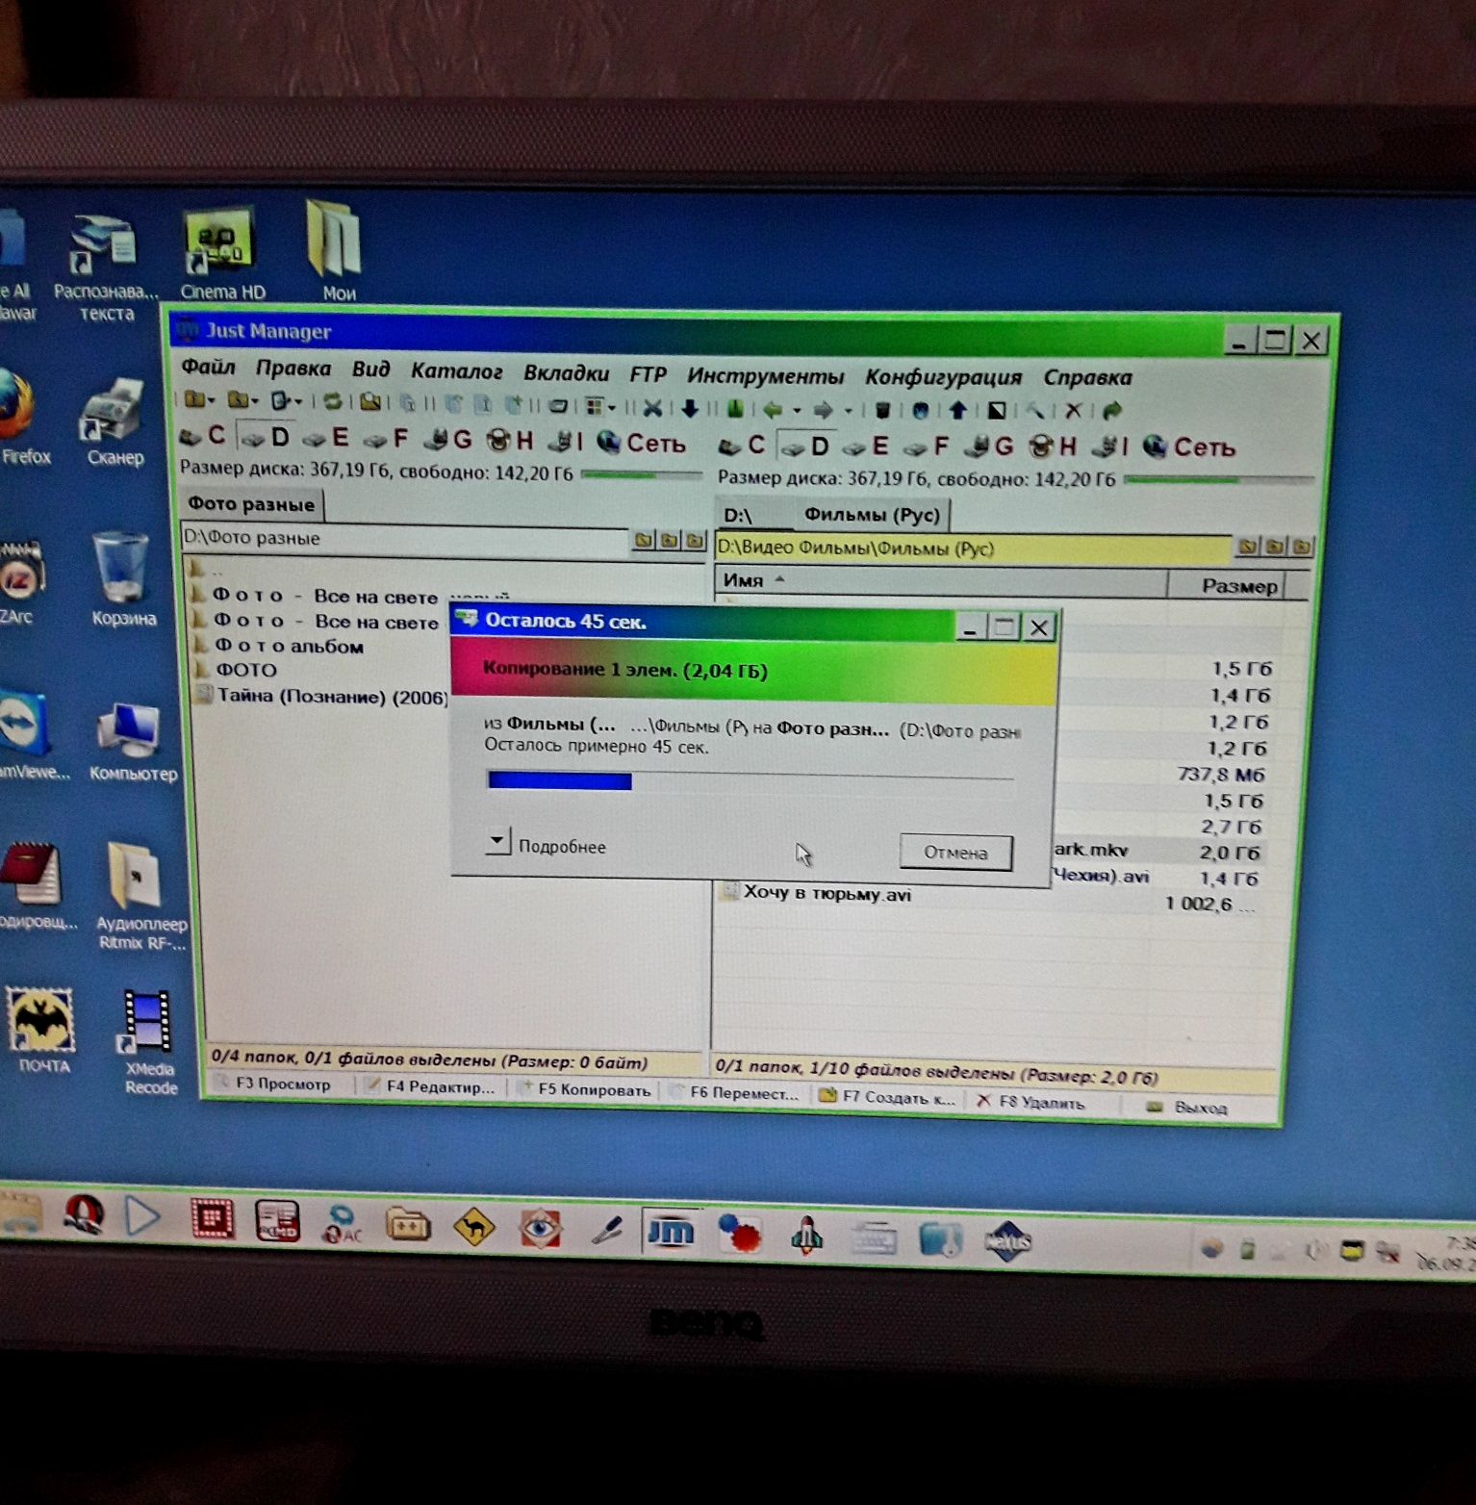Switch to the Фильмы (Рус) tab
The image size is (1476, 1505).
pos(872,515)
